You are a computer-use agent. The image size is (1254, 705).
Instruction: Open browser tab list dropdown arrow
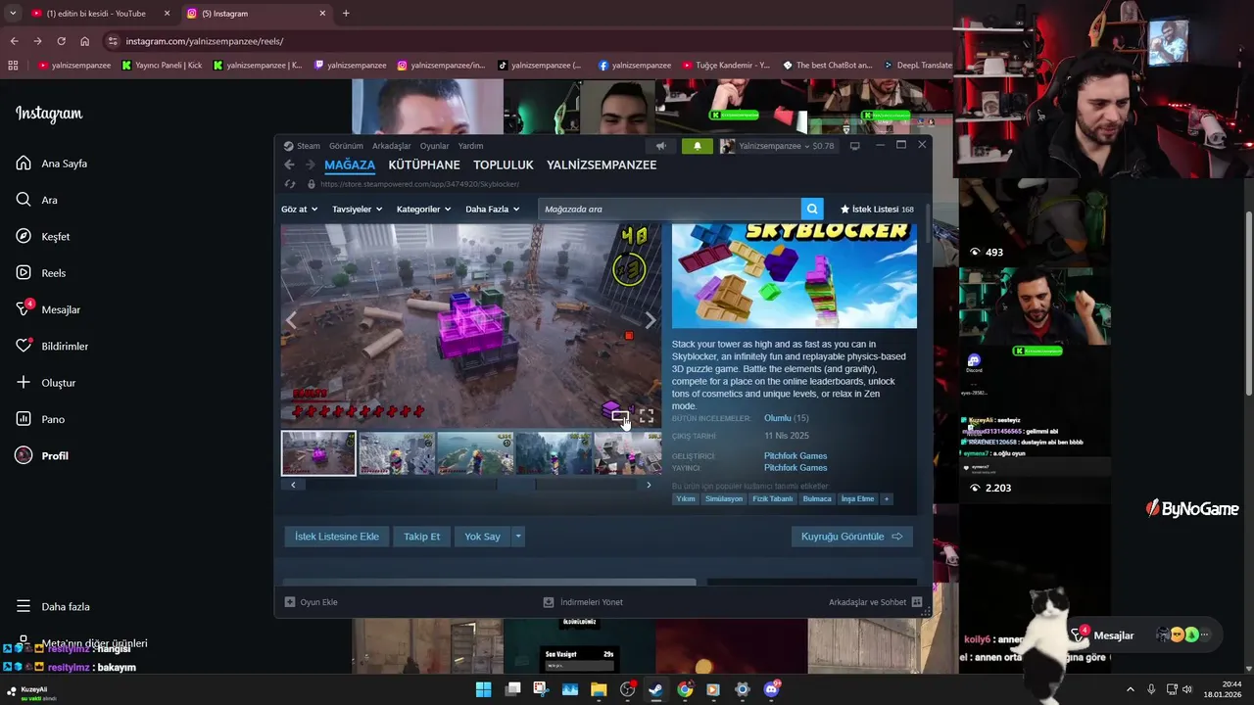point(13,13)
